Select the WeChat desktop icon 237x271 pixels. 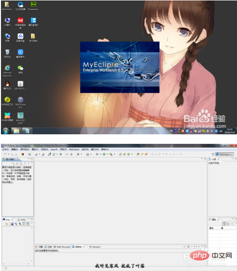pos(20,70)
